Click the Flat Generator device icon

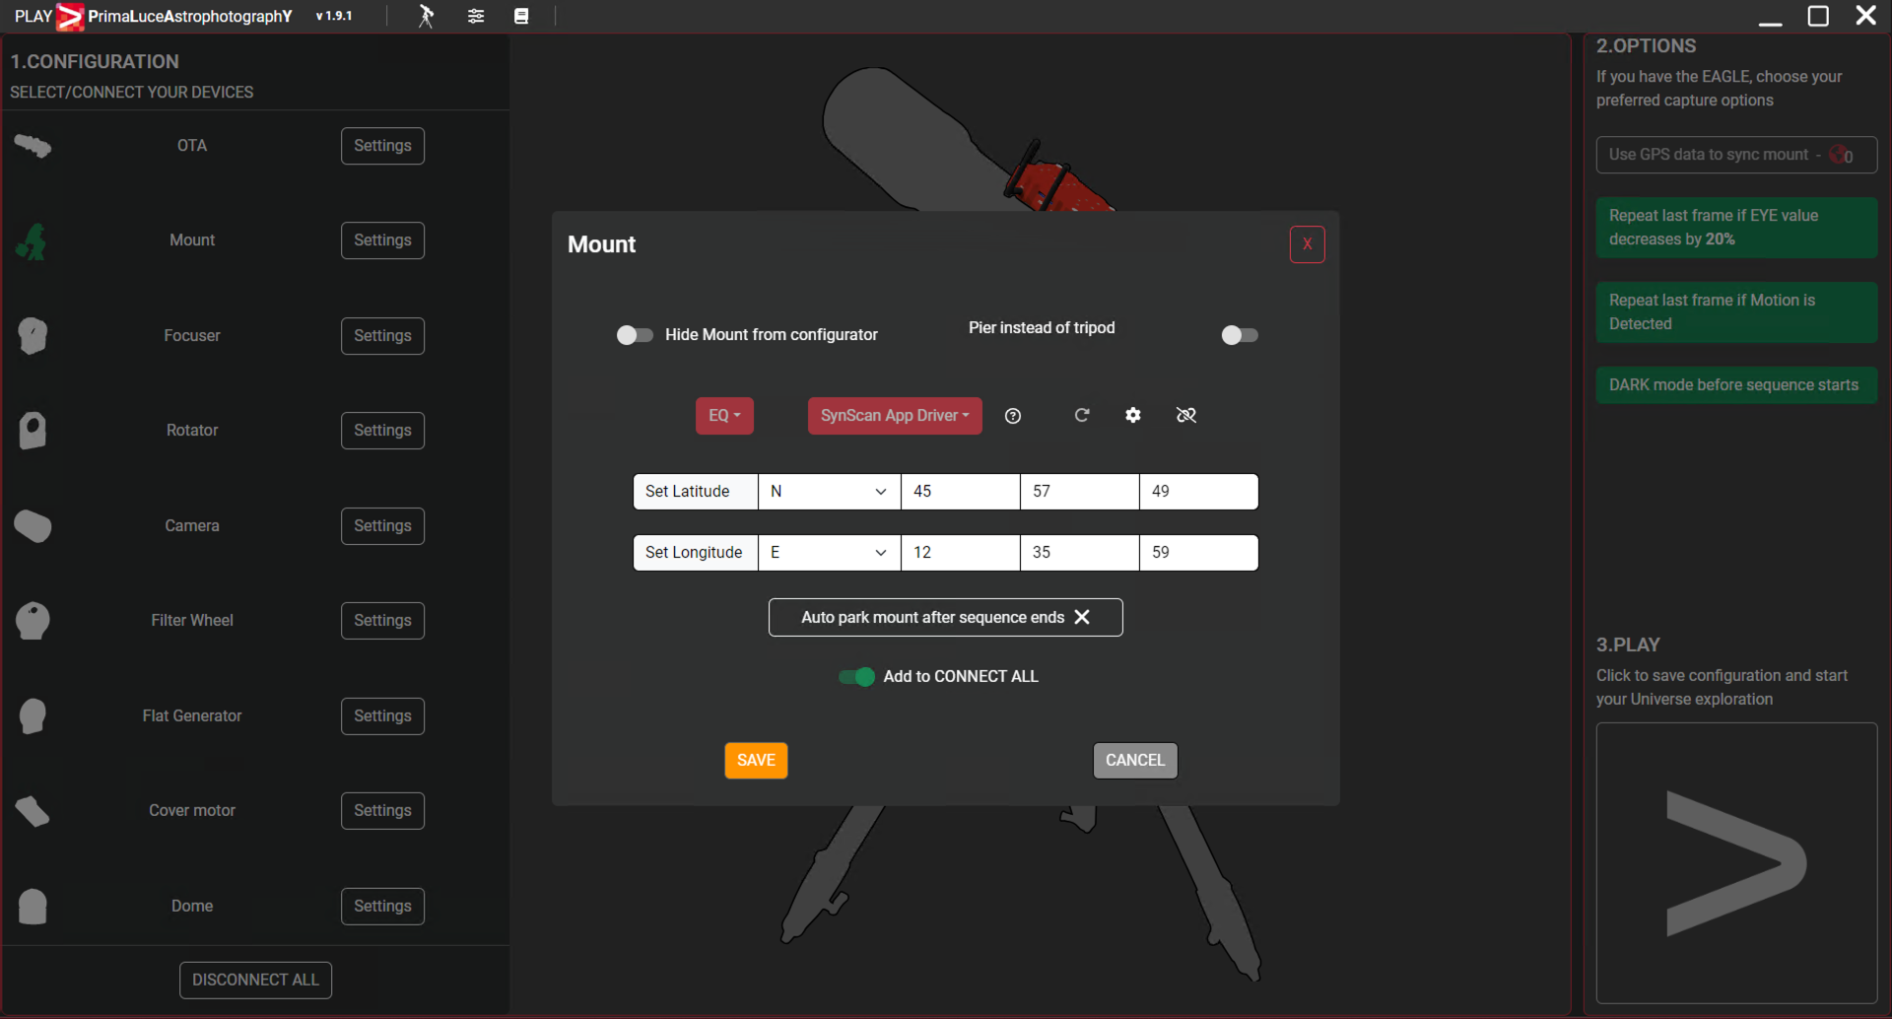(33, 716)
